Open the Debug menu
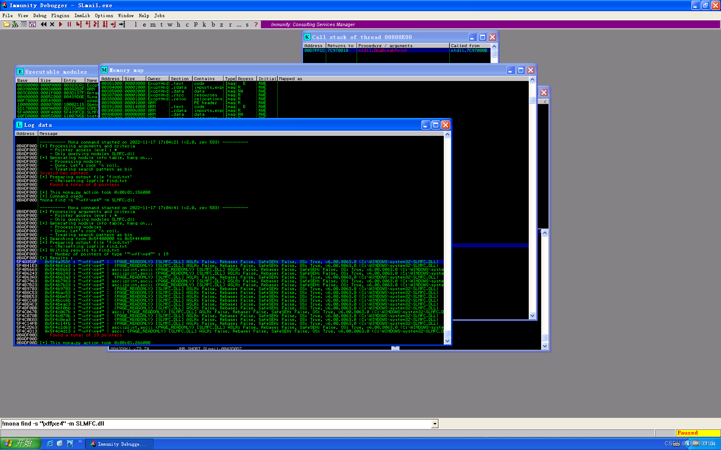The image size is (721, 450). 39,15
